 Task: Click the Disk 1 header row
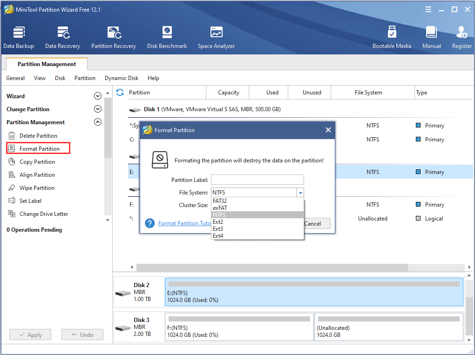click(x=300, y=109)
